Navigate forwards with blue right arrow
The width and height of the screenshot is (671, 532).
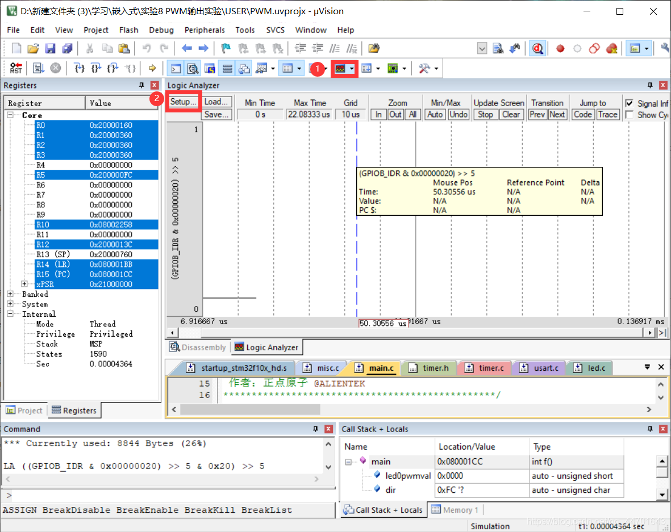(x=204, y=48)
